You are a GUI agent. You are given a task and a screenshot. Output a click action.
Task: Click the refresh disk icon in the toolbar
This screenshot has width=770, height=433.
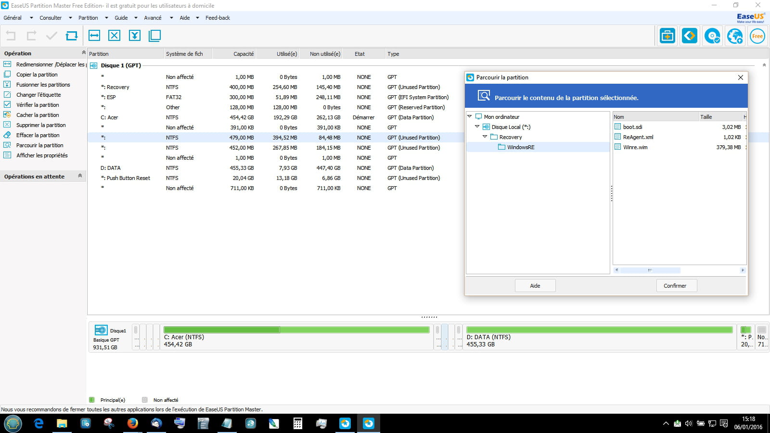click(72, 36)
